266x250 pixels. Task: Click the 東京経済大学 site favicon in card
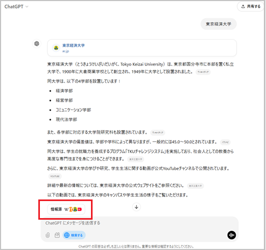tap(56, 48)
